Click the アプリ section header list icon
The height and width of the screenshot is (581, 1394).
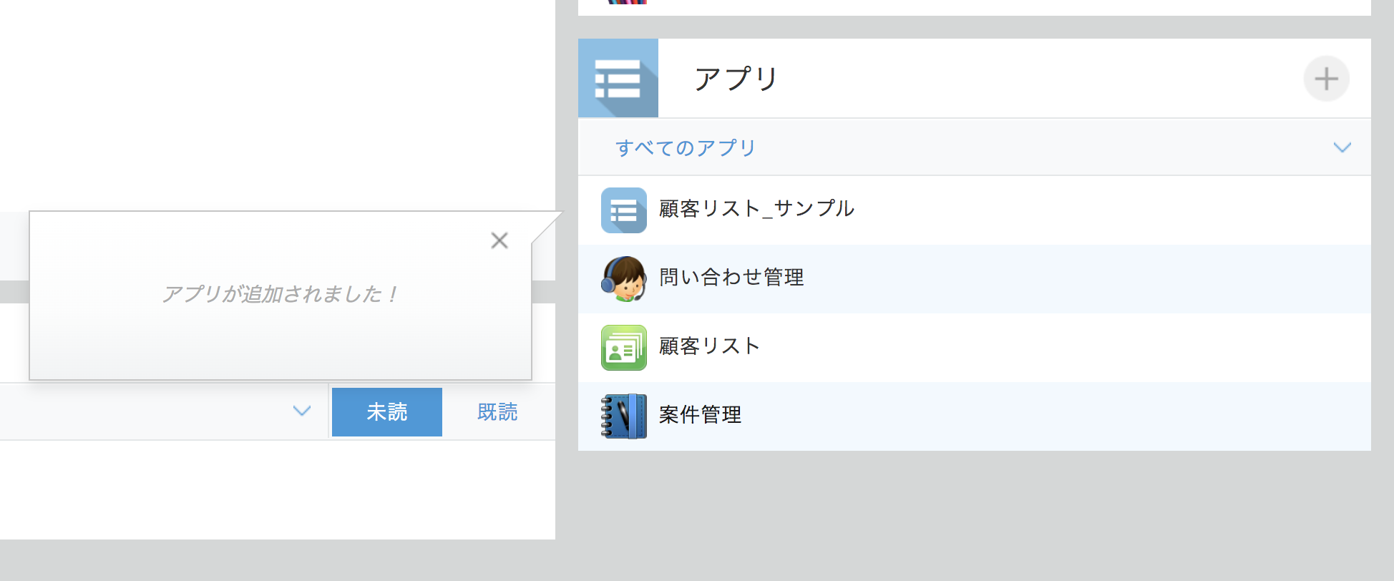click(x=618, y=78)
